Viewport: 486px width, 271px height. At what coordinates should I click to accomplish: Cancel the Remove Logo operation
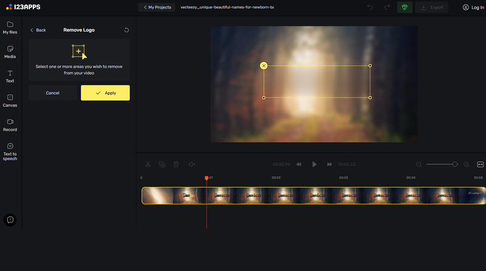point(53,93)
